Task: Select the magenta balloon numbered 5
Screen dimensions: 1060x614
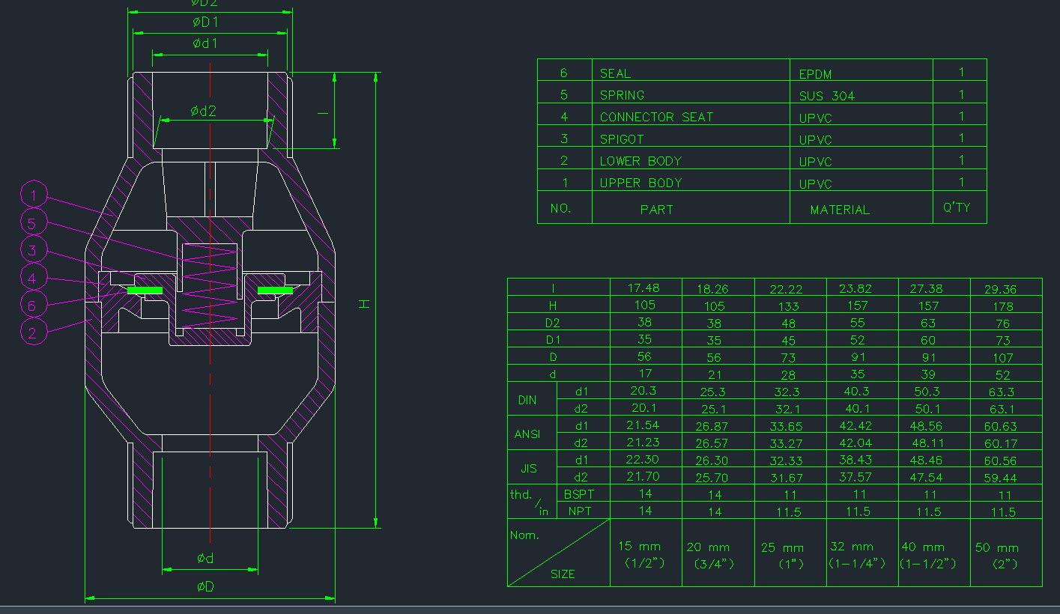Action: 34,222
